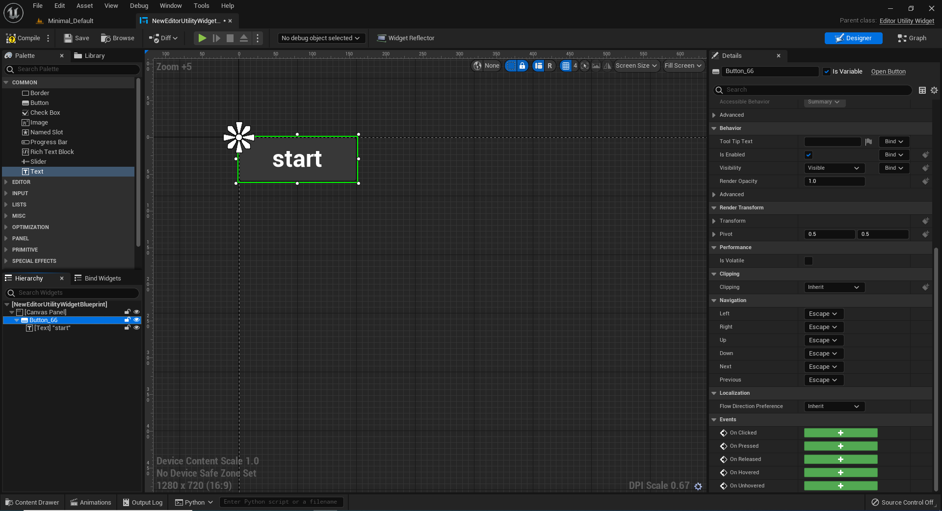Hide the Button_66 widget with its eye toggle
Viewport: 942px width, 511px height.
(136, 320)
